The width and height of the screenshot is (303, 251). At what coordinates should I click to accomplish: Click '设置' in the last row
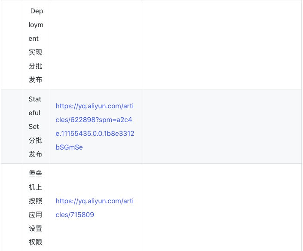tap(35, 228)
